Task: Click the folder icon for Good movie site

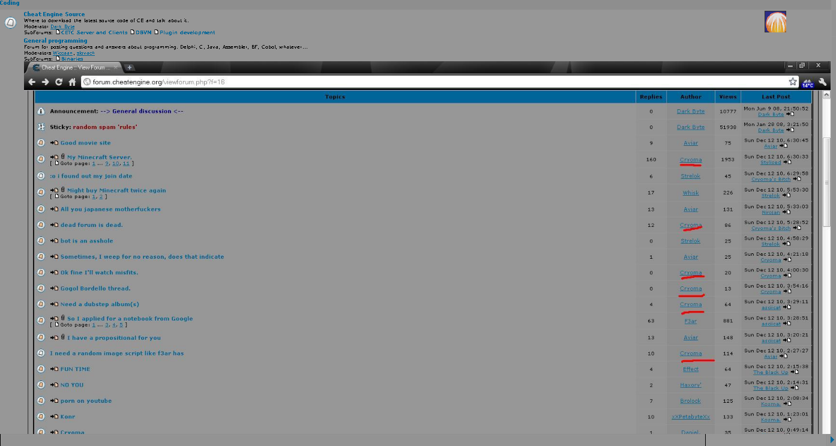Action: 41,143
